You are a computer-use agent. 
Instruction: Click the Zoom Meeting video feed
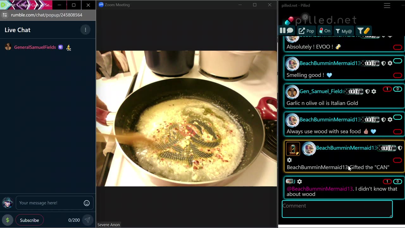[x=187, y=118]
